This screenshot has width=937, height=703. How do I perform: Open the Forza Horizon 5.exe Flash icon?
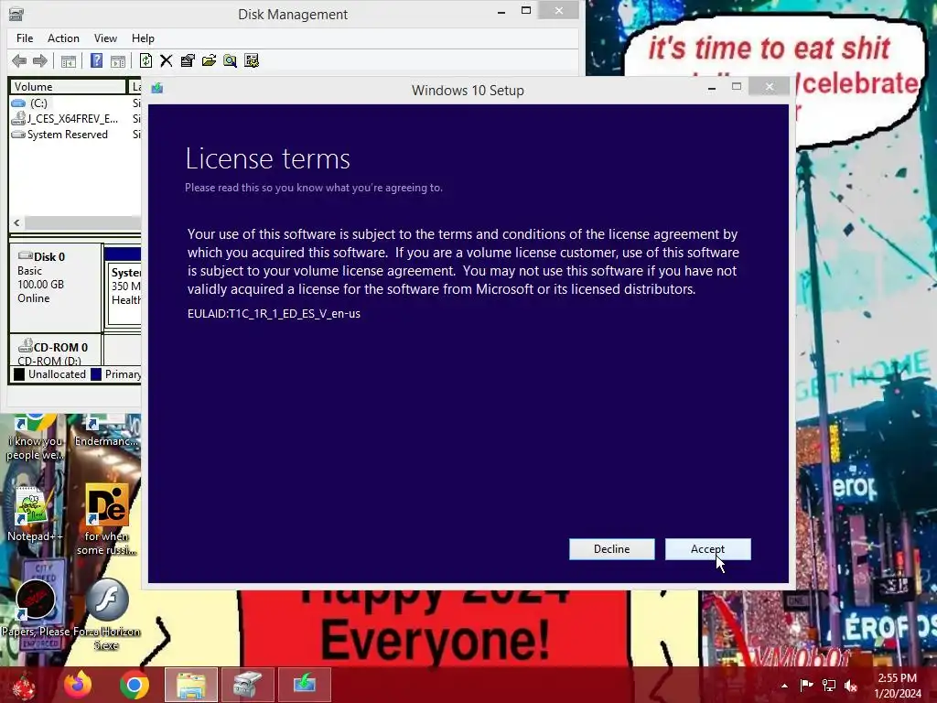107,614
